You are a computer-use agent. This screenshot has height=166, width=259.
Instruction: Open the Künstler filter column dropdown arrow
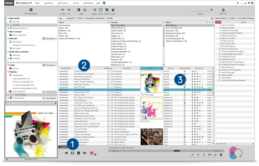point(164,22)
